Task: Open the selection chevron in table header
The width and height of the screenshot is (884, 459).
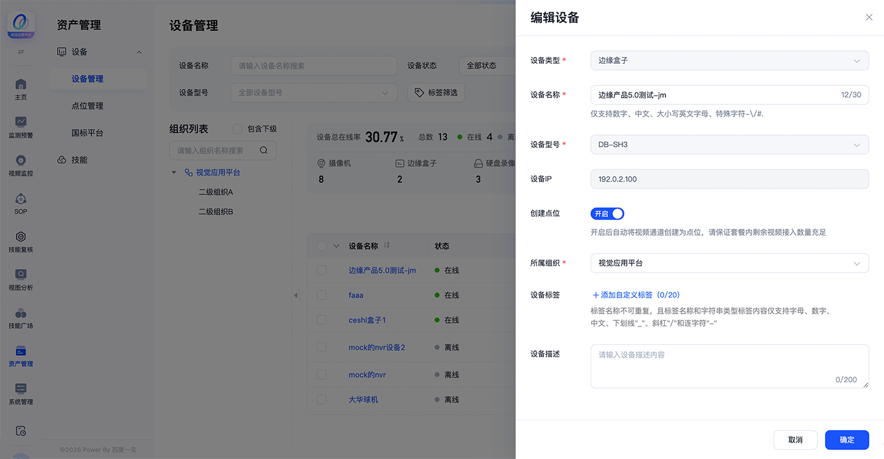Action: [336, 245]
